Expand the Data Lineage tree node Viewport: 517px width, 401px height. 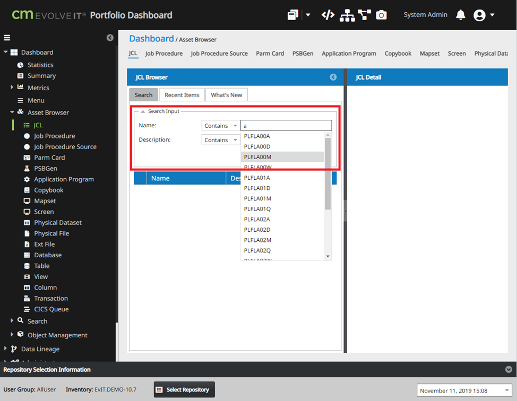[x=5, y=348]
